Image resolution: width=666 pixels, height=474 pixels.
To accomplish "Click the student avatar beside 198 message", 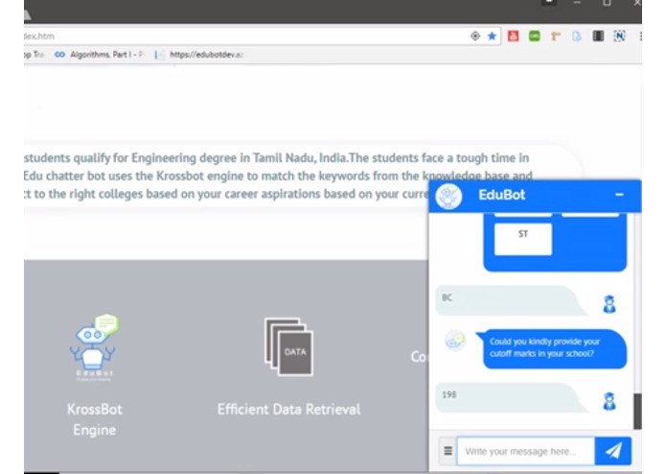I will click(x=609, y=401).
